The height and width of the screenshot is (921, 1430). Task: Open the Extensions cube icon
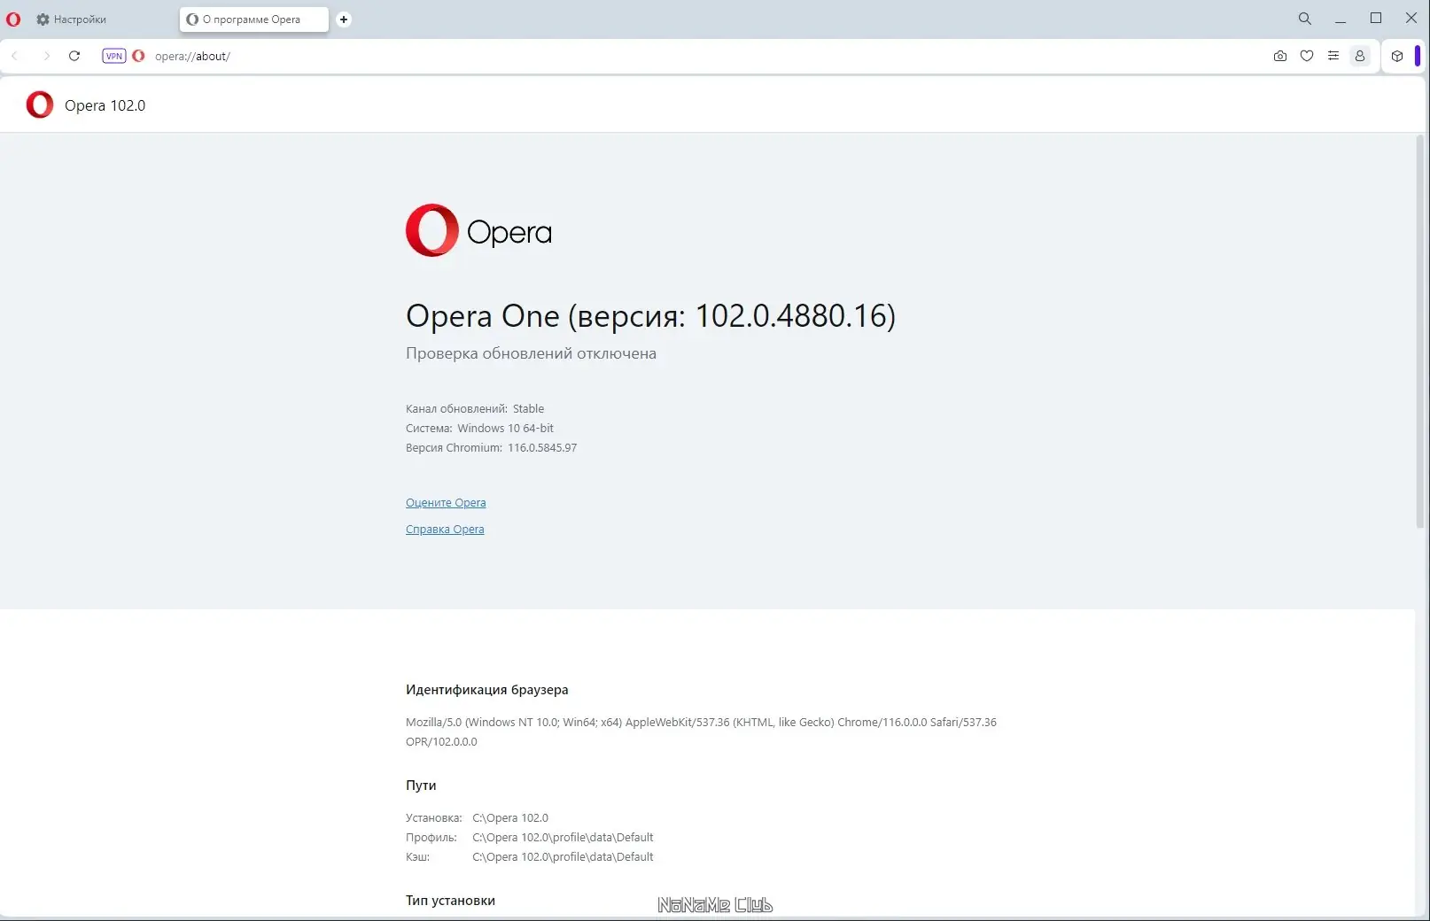coord(1397,56)
